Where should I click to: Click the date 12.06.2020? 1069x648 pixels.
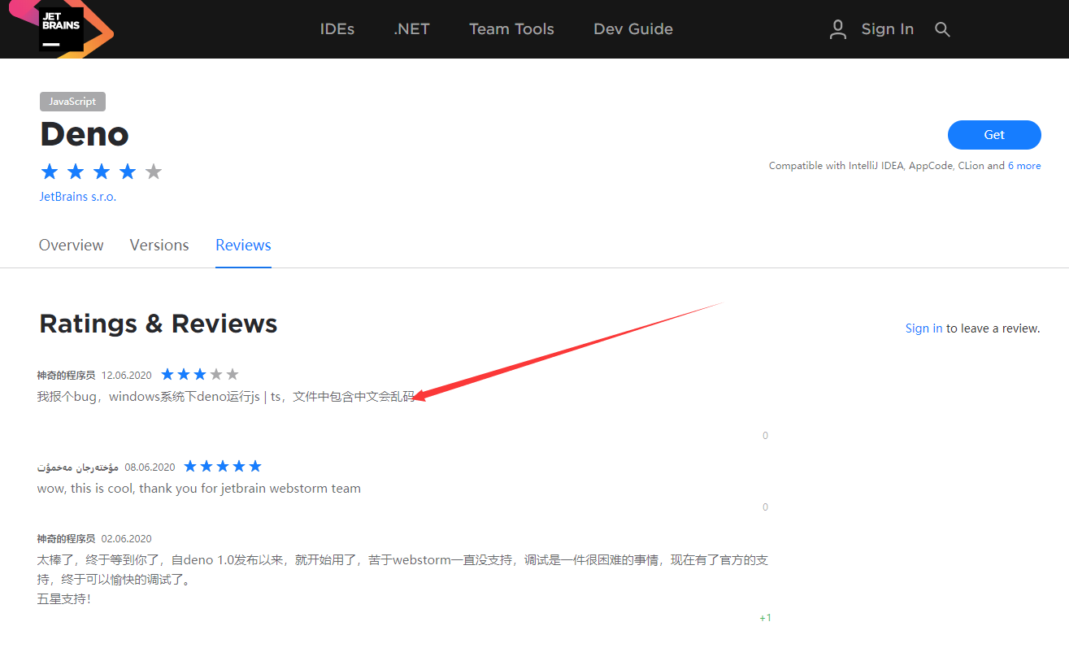[x=127, y=376]
